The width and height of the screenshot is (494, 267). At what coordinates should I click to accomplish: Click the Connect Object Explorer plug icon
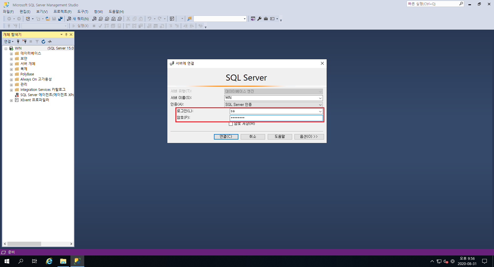pos(18,41)
